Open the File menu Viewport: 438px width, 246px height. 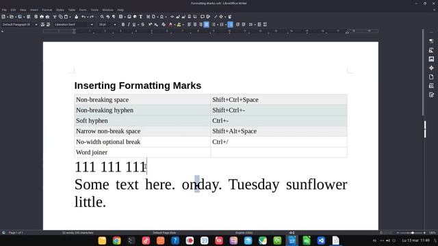pos(4,10)
